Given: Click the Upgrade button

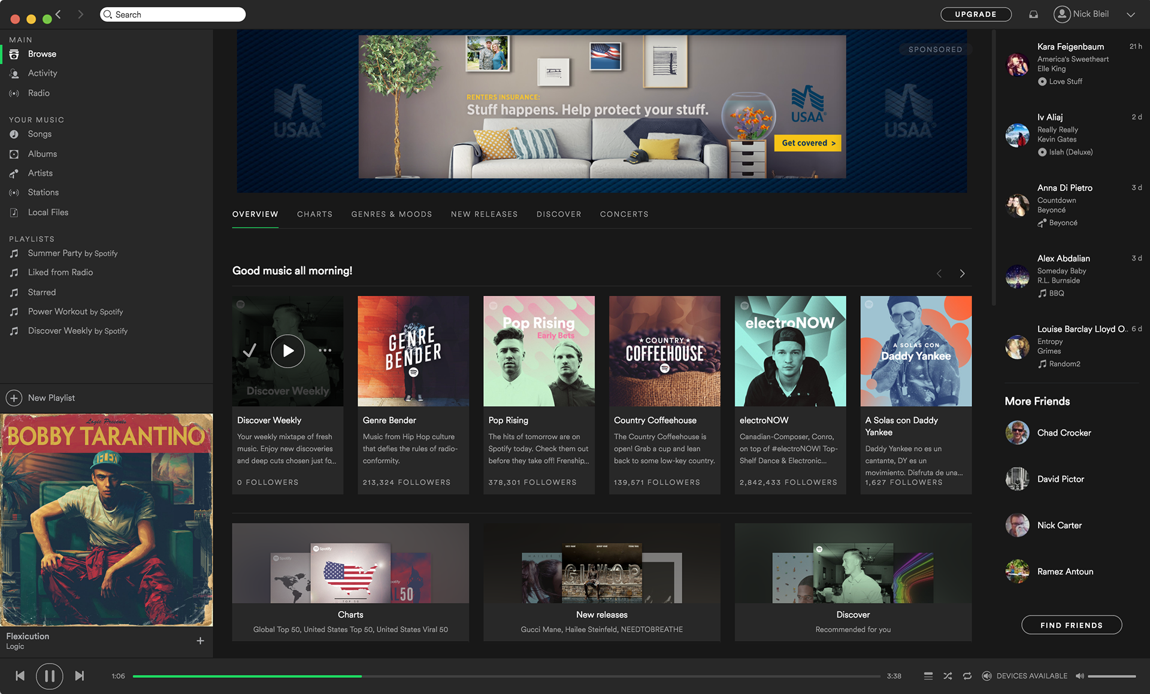Looking at the screenshot, I should 976,14.
